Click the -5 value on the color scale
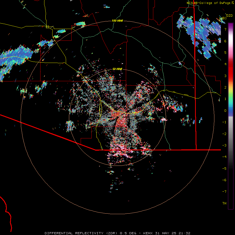The height and width of the screenshot is (235, 235). click(x=224, y=169)
